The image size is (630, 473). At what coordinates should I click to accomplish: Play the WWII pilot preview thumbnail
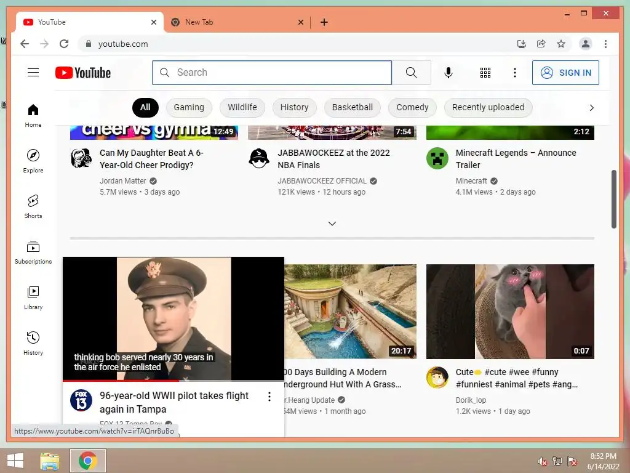(x=173, y=318)
